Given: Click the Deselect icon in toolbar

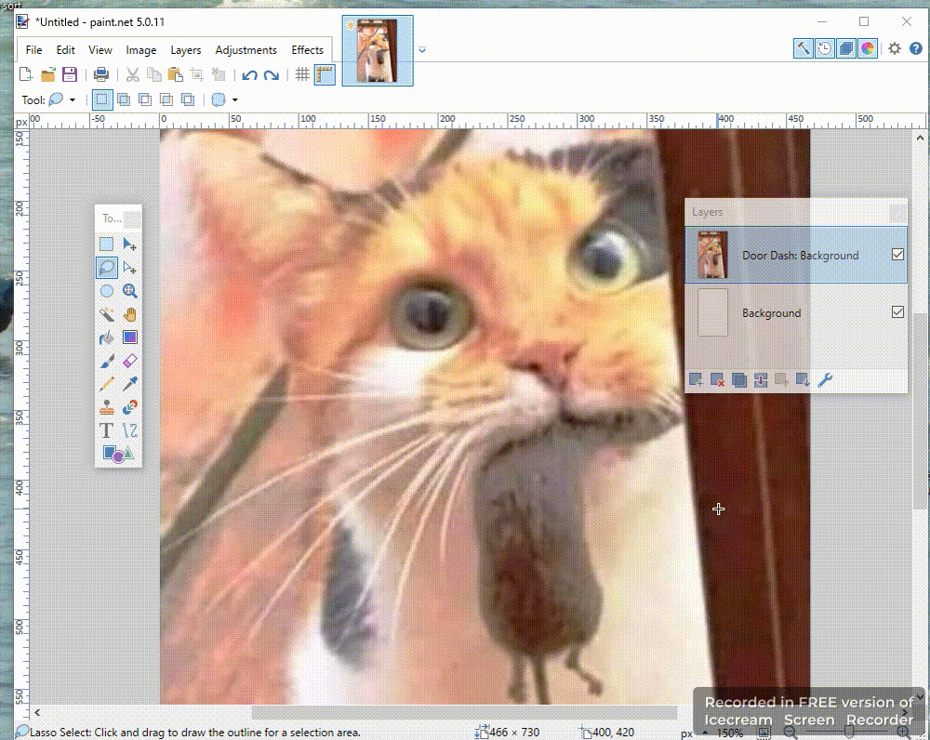Looking at the screenshot, I should tap(219, 74).
